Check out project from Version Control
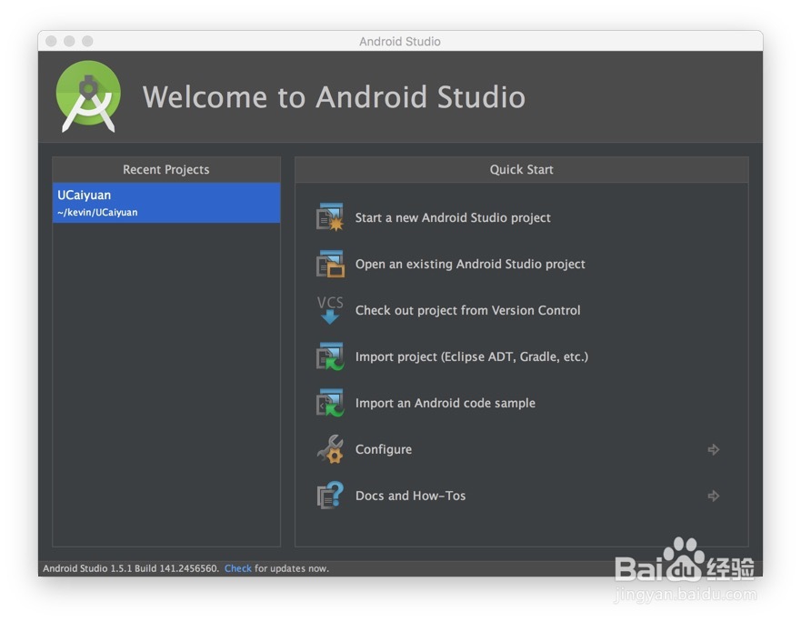Viewport: 801px width, 622px height. 467,310
